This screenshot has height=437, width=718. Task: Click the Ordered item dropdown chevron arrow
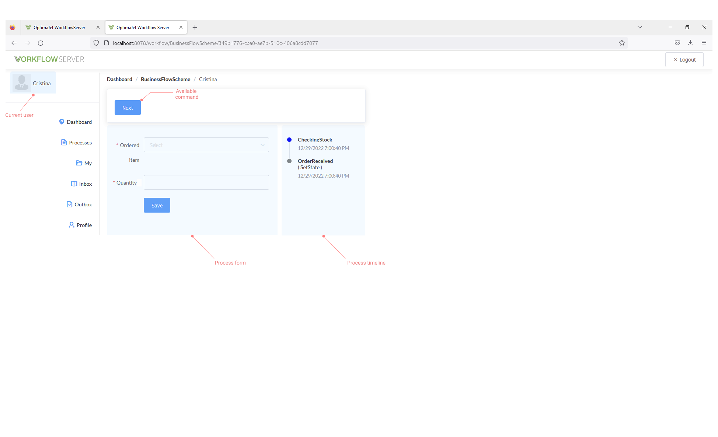pyautogui.click(x=262, y=145)
